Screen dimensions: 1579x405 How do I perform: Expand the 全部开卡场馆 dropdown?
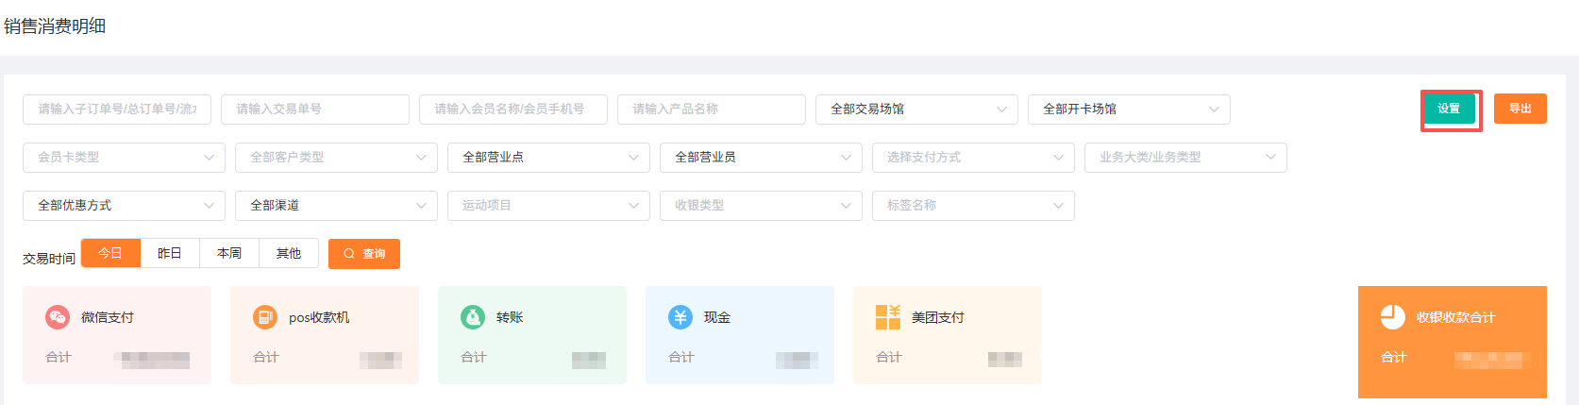1128,110
